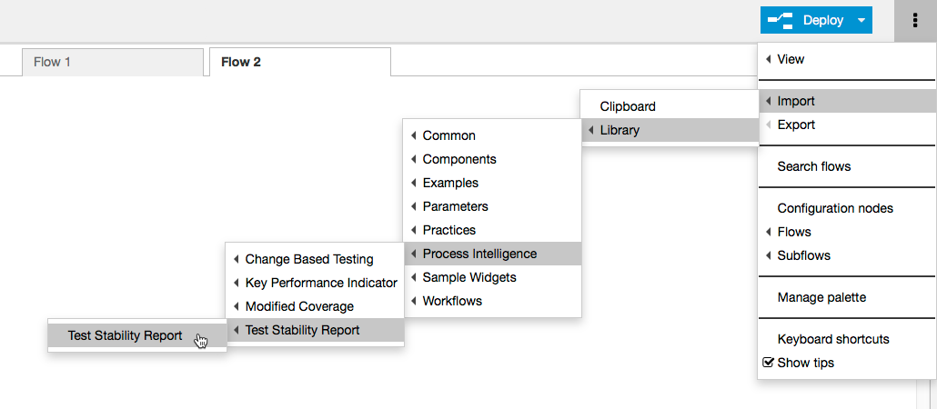The height and width of the screenshot is (409, 937).
Task: Open the three-dot main menu icon
Action: (915, 21)
